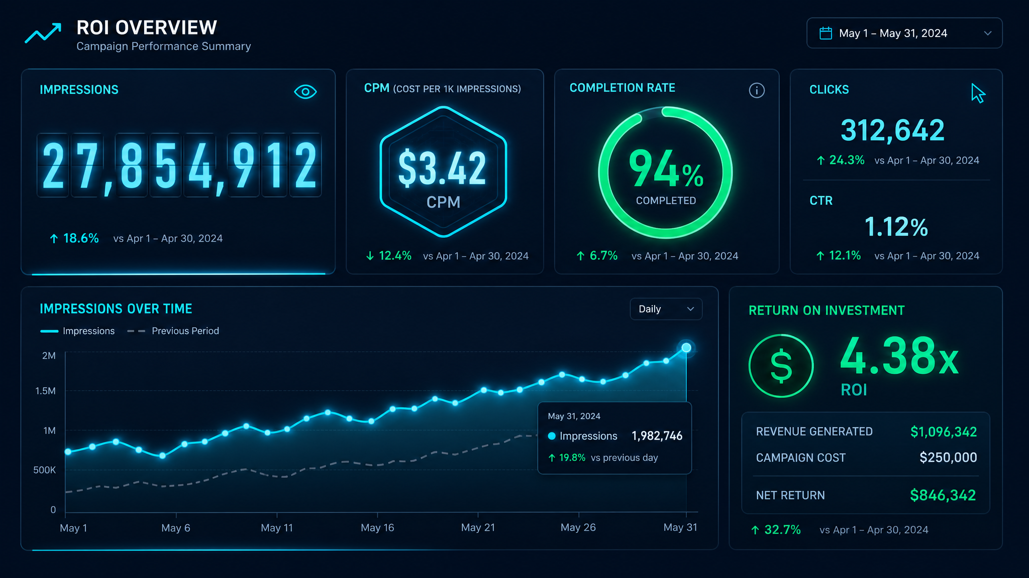The image size is (1029, 578).
Task: Click the 2M y-axis label
Action: coord(49,356)
